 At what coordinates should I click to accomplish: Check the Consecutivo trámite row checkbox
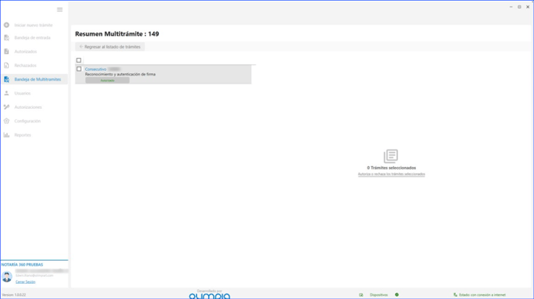pyautogui.click(x=79, y=69)
